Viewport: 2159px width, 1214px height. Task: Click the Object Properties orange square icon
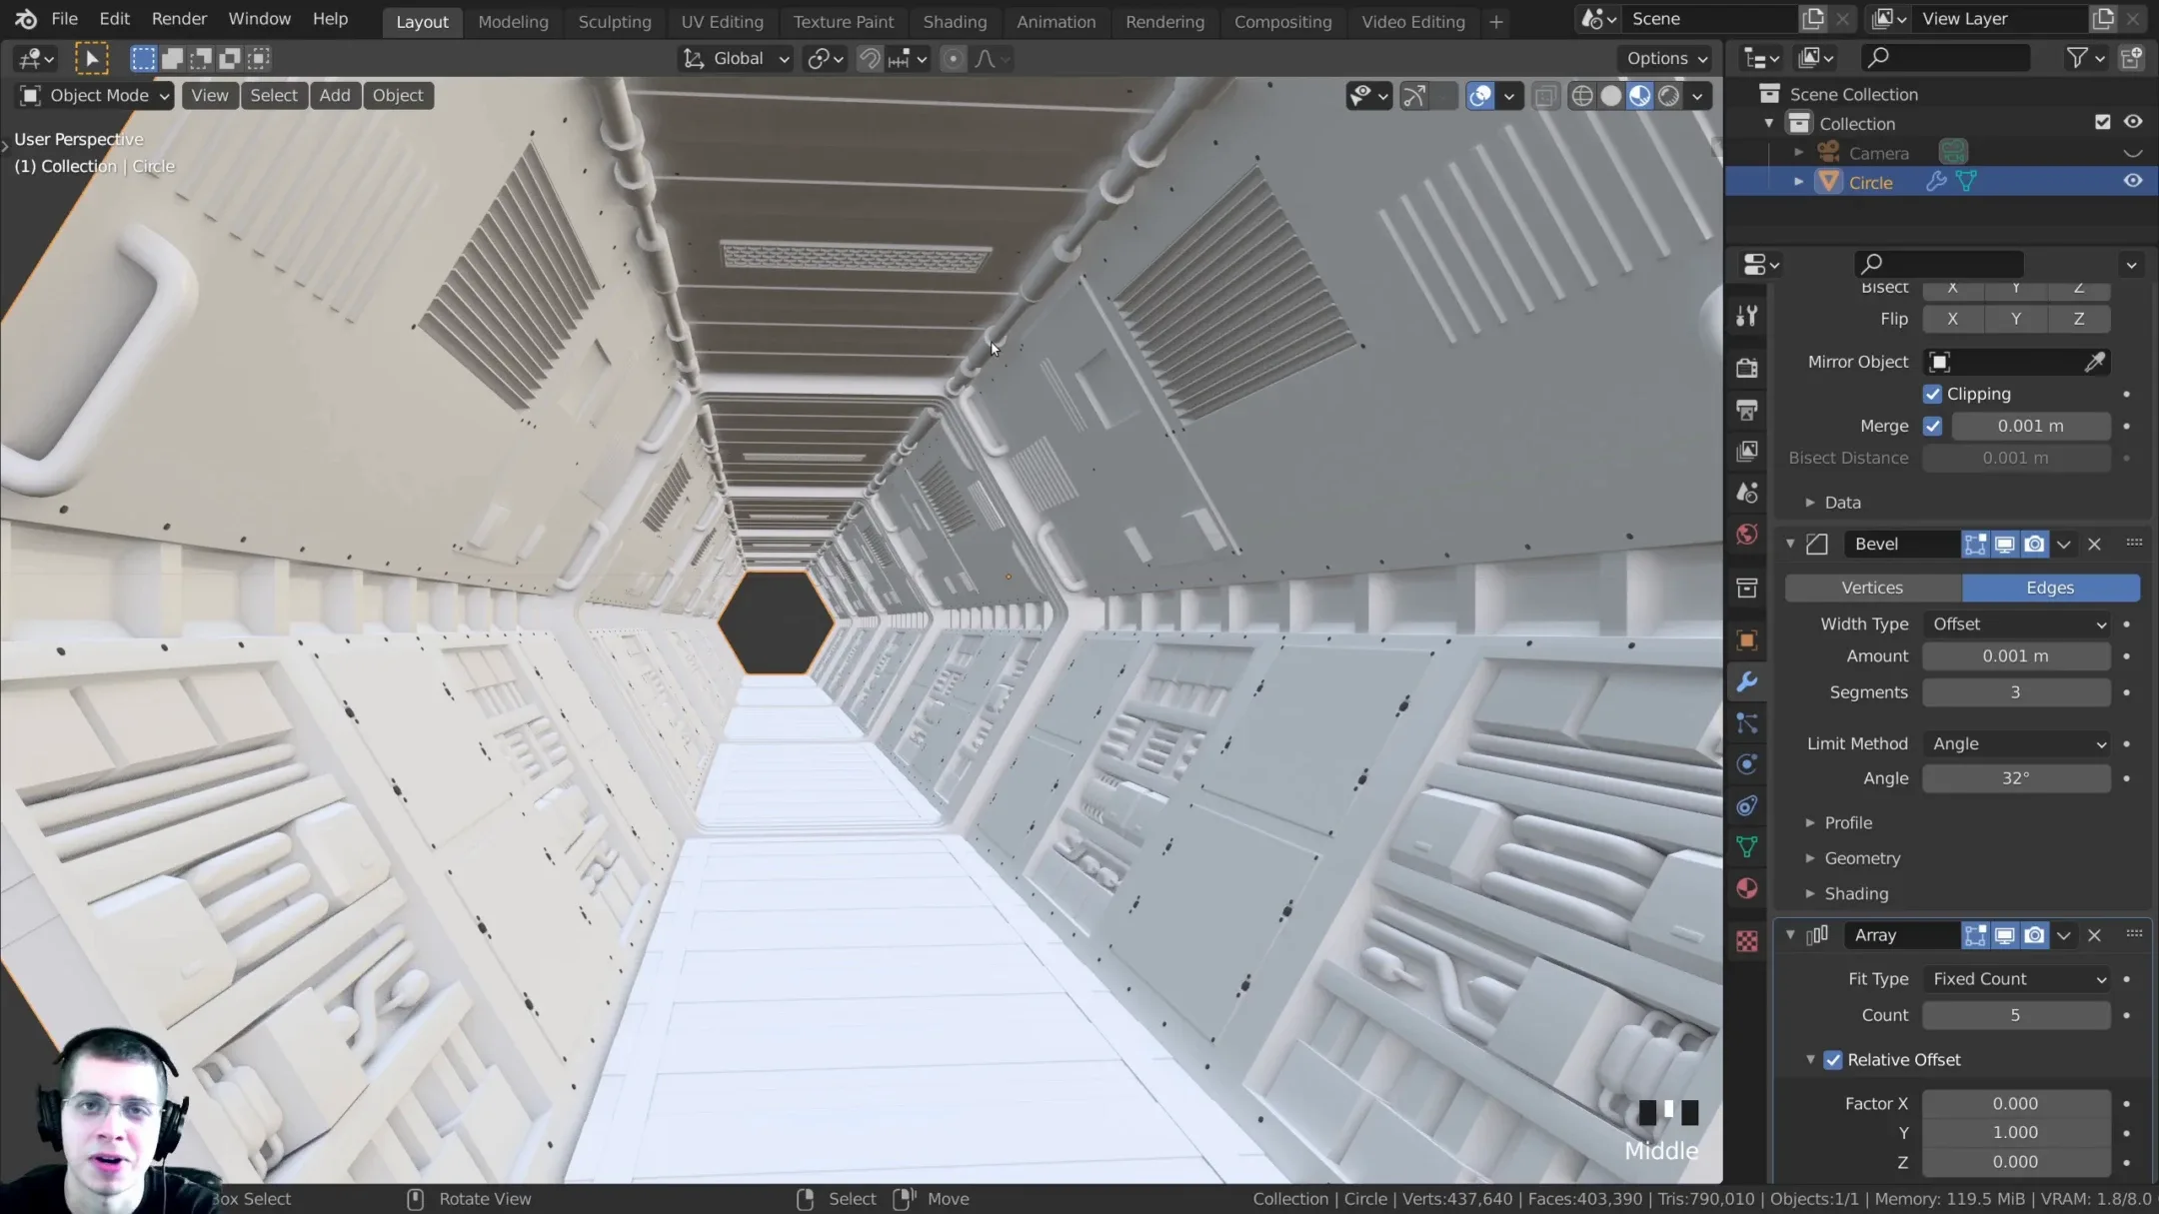[x=1747, y=638]
